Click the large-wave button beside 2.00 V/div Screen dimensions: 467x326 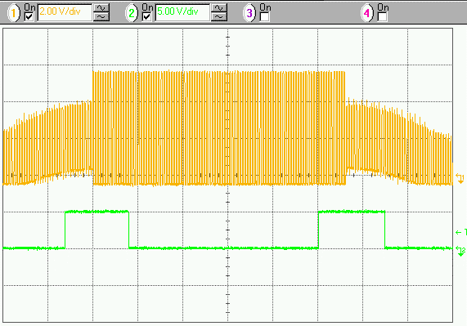[101, 8]
